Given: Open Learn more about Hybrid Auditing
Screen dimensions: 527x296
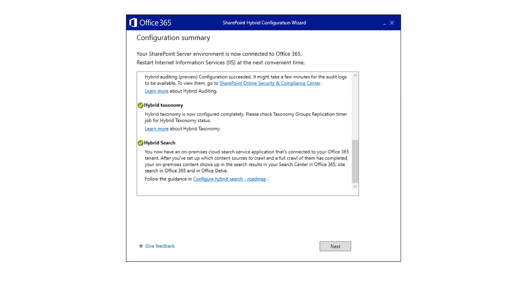Looking at the screenshot, I should tap(156, 91).
